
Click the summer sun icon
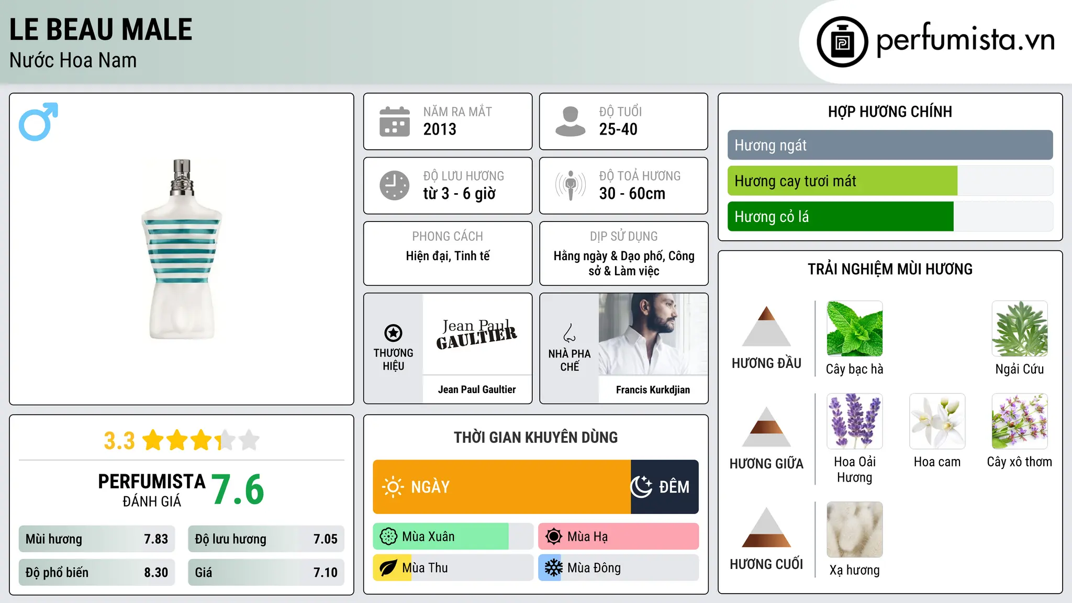[554, 537]
